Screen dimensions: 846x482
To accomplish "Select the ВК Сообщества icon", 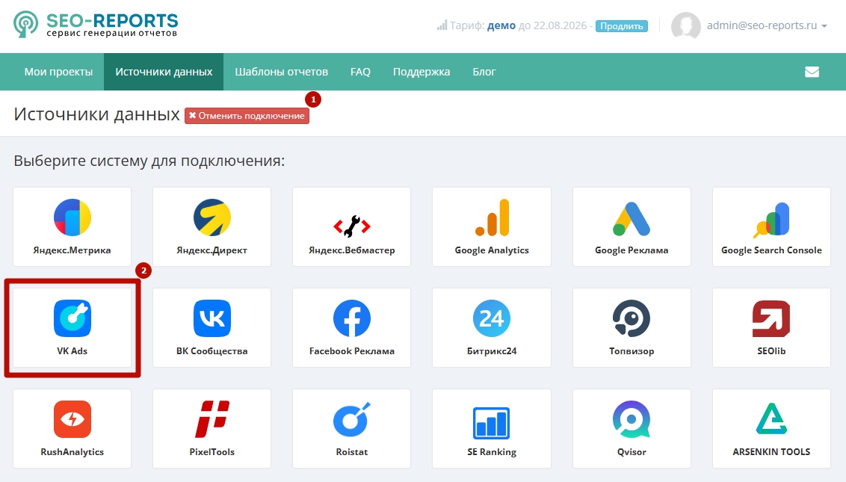I will click(212, 318).
